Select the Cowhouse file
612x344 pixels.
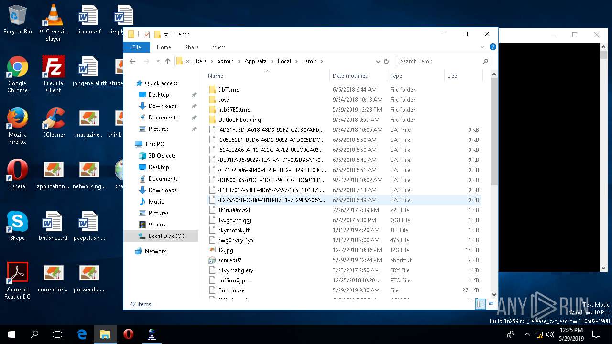tap(231, 290)
